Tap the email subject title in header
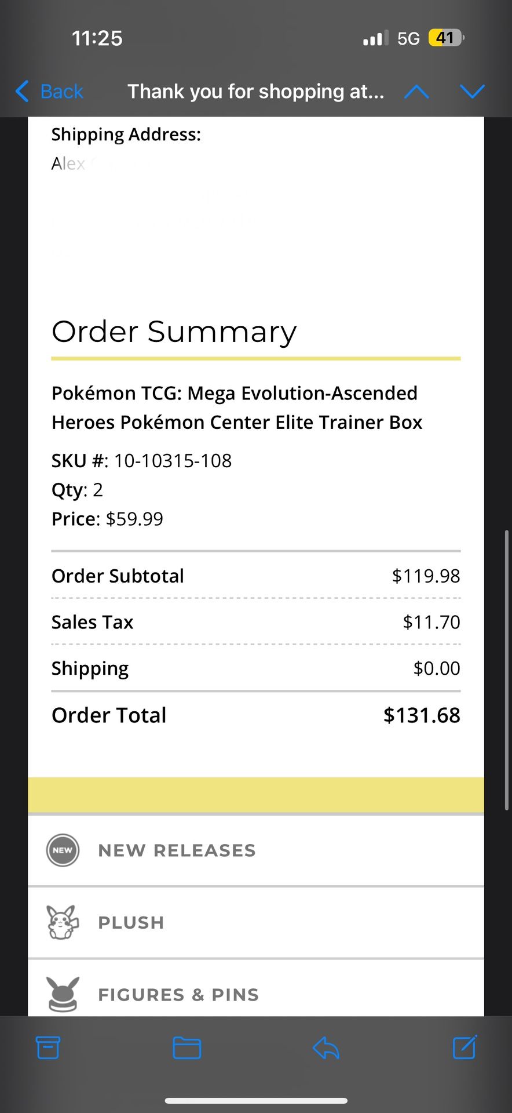Image resolution: width=512 pixels, height=1113 pixels. coord(255,92)
